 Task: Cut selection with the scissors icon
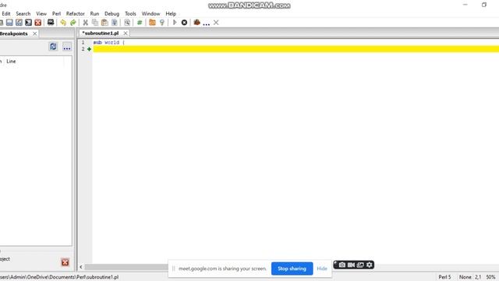tap(85, 23)
